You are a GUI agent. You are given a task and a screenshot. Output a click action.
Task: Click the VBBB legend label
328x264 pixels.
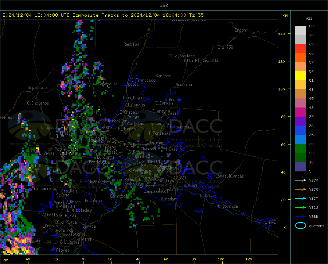point(313,216)
